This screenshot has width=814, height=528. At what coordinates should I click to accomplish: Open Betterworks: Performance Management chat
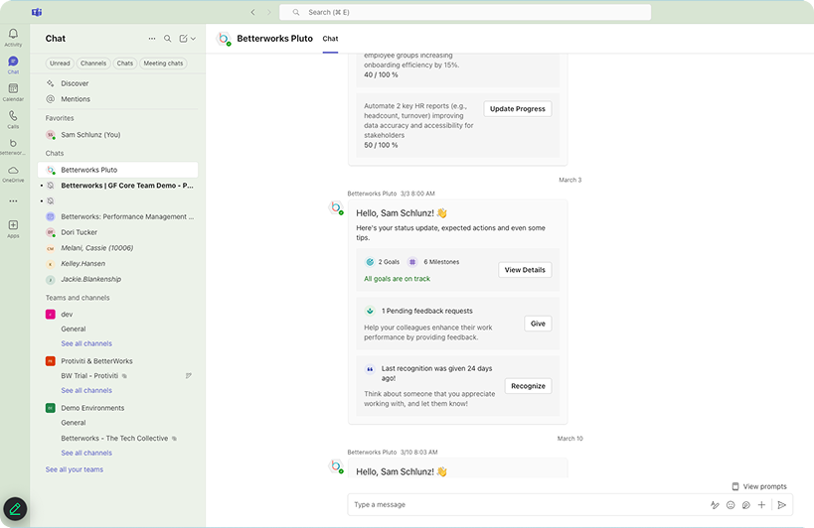118,216
